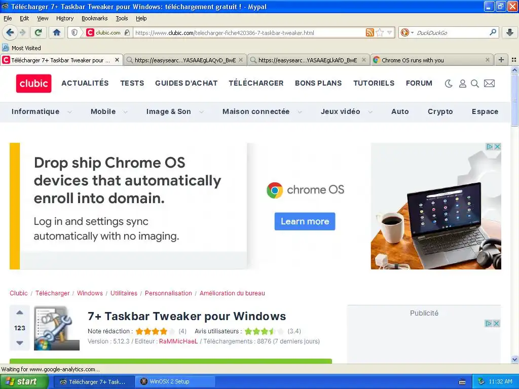Screen dimensions: 519x389
Task: Open the Windows start button
Action: click(23, 381)
